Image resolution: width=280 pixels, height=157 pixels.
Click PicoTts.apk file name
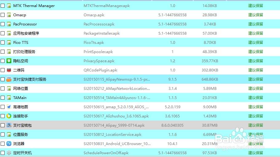[x=94, y=43]
